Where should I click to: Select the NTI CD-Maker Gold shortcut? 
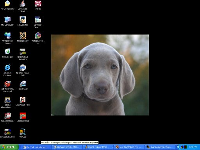click(x=23, y=70)
